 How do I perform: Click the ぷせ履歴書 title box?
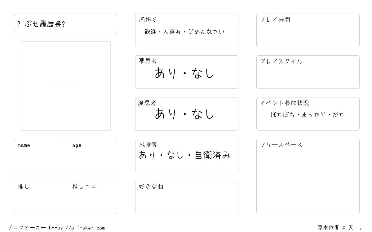65,23
